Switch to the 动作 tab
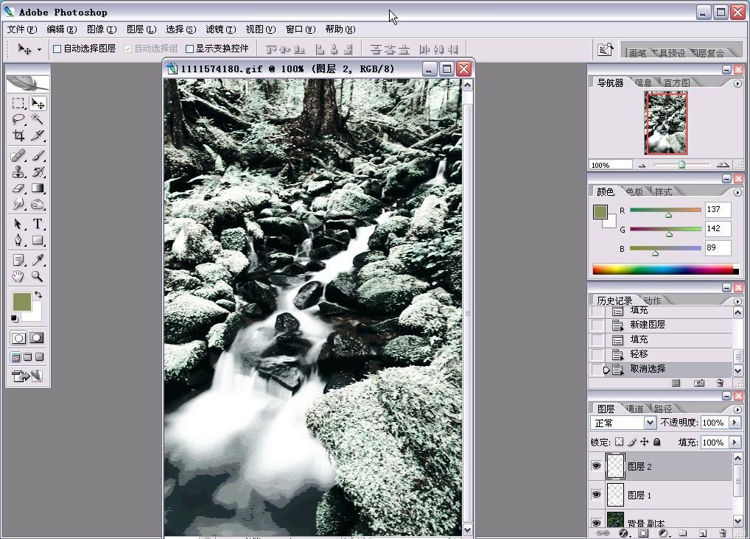750x539 pixels. (653, 300)
